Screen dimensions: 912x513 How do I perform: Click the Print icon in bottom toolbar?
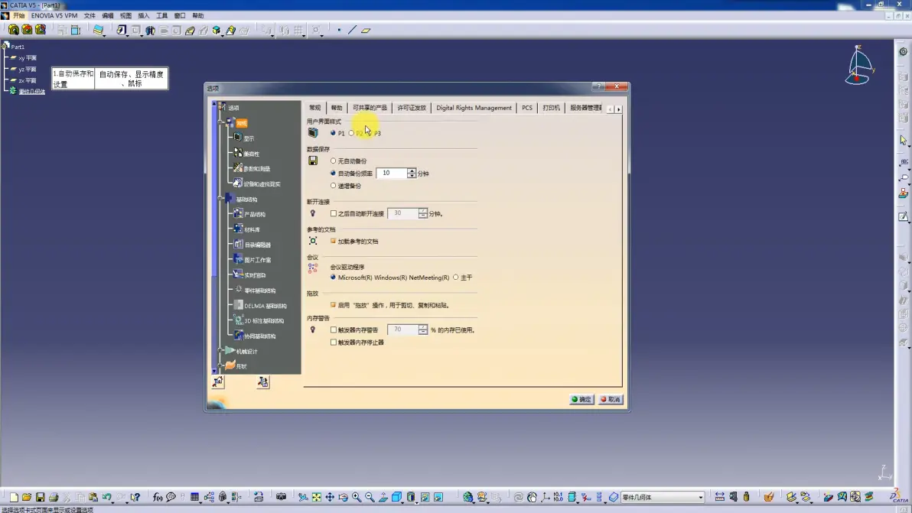[x=54, y=497]
